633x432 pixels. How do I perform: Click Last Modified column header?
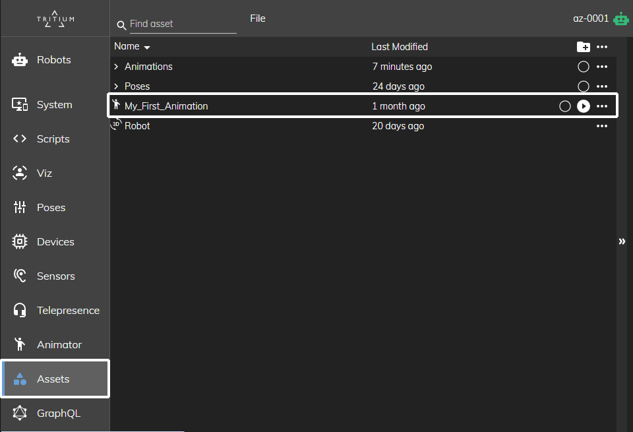(400, 47)
